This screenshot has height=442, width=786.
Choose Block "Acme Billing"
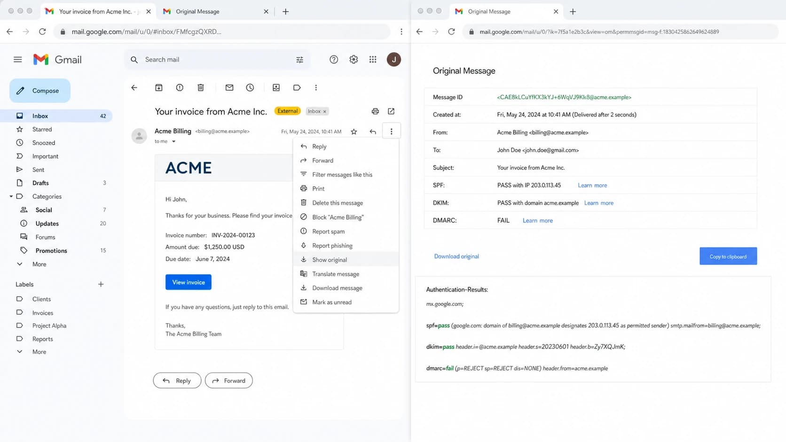[346, 217]
